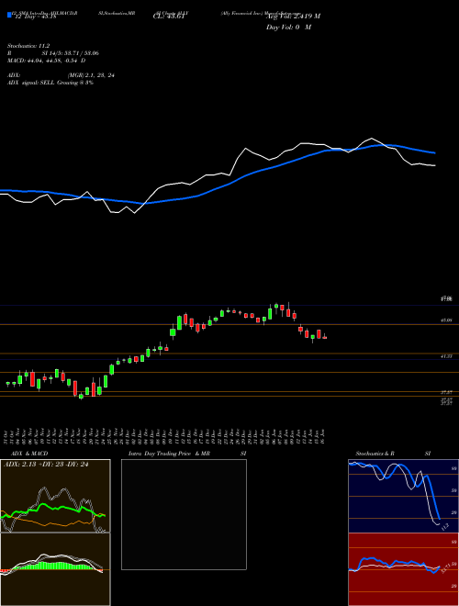
Task: Click the '12 Day = 43.18' legend text
Action: [34, 17]
